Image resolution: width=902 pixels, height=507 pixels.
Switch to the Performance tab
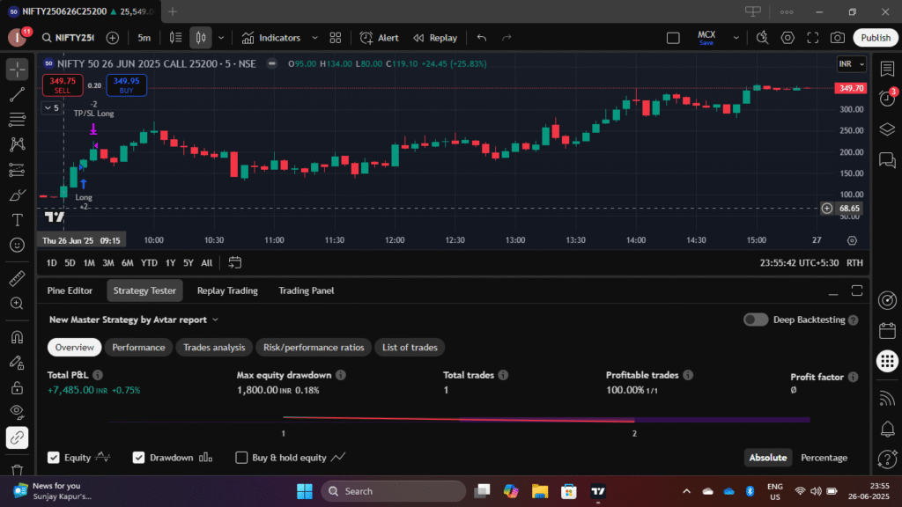[x=138, y=347]
